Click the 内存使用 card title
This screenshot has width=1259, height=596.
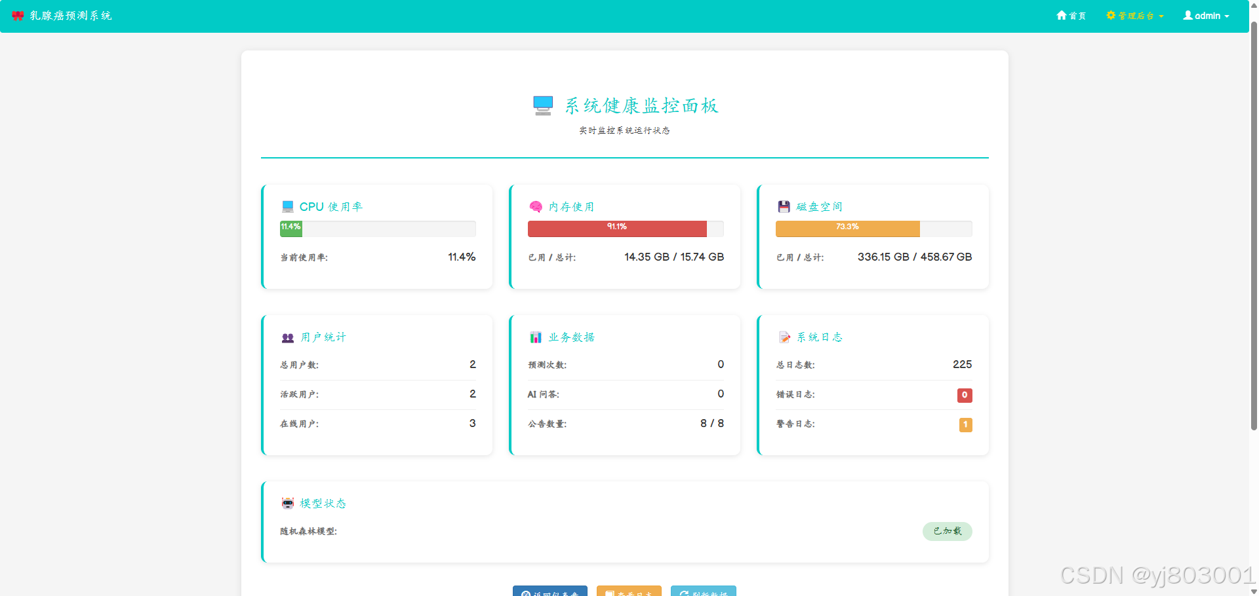click(571, 207)
